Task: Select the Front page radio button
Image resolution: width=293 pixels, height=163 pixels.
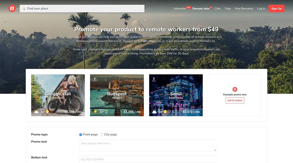Action: click(81, 135)
